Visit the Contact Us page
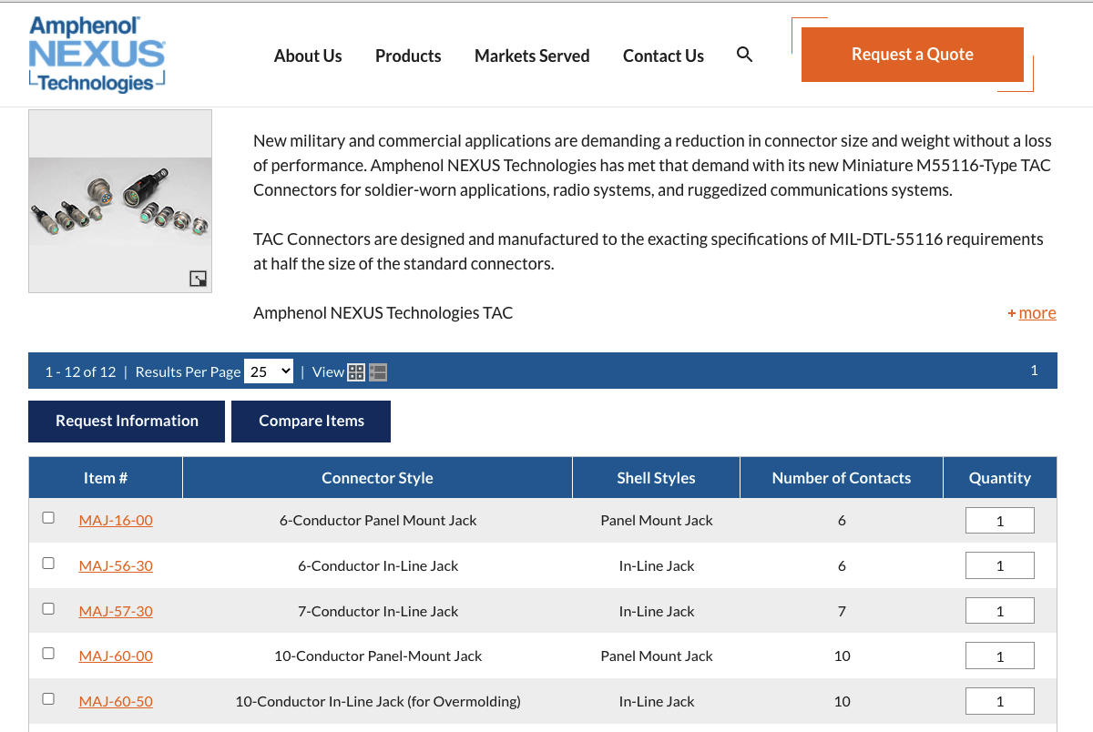The height and width of the screenshot is (732, 1093). click(663, 56)
